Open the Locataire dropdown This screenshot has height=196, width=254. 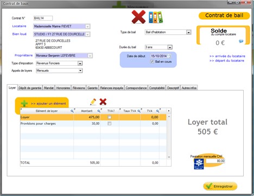point(87,27)
